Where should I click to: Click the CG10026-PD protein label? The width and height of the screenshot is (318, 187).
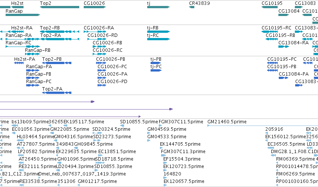(x=112, y=82)
